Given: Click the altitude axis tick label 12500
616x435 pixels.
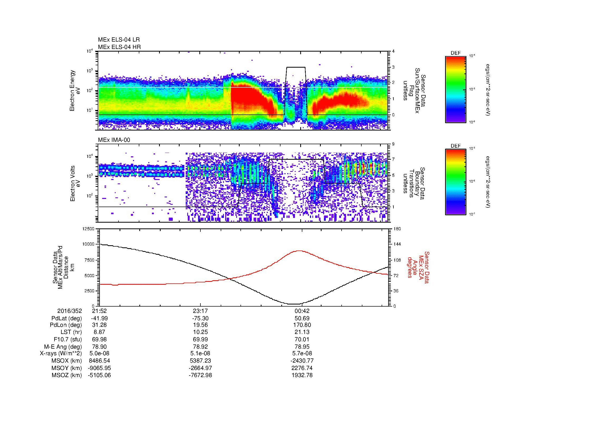Looking at the screenshot, I should [88, 229].
